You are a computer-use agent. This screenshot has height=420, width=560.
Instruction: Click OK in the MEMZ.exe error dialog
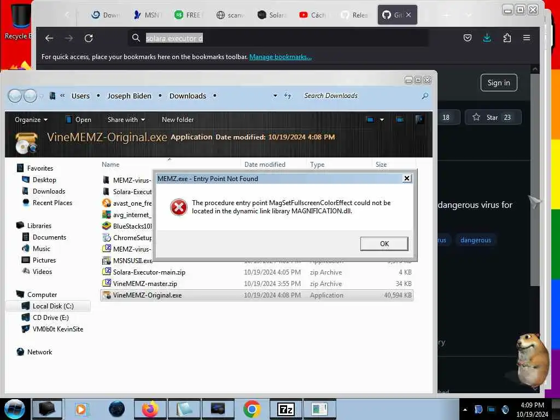384,243
